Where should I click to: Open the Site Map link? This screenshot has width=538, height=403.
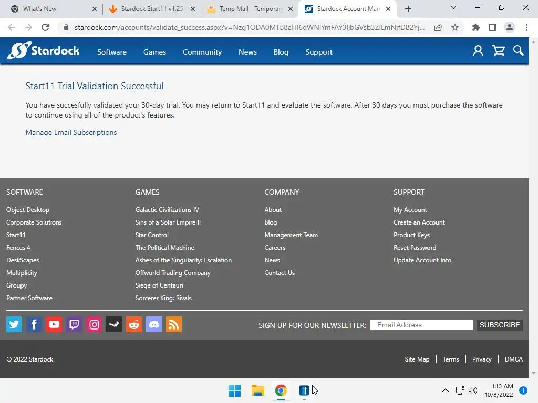click(417, 359)
